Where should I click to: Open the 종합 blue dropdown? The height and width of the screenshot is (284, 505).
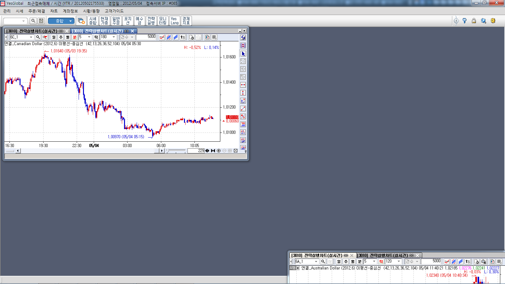pyautogui.click(x=70, y=21)
